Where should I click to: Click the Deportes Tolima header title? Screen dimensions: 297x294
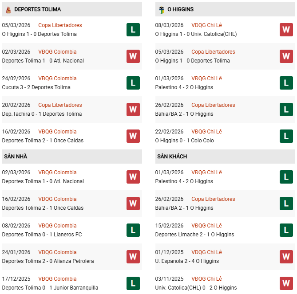pos(38,9)
